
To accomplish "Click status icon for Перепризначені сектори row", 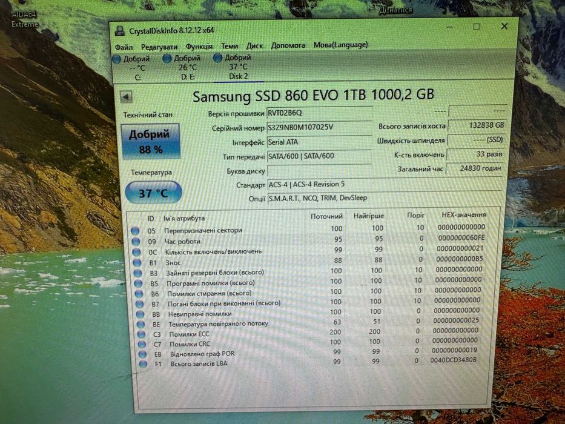I will (135, 231).
